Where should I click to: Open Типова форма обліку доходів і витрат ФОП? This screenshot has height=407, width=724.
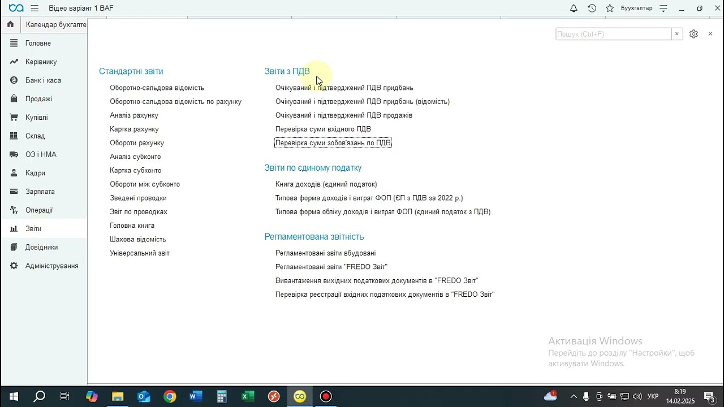point(383,212)
